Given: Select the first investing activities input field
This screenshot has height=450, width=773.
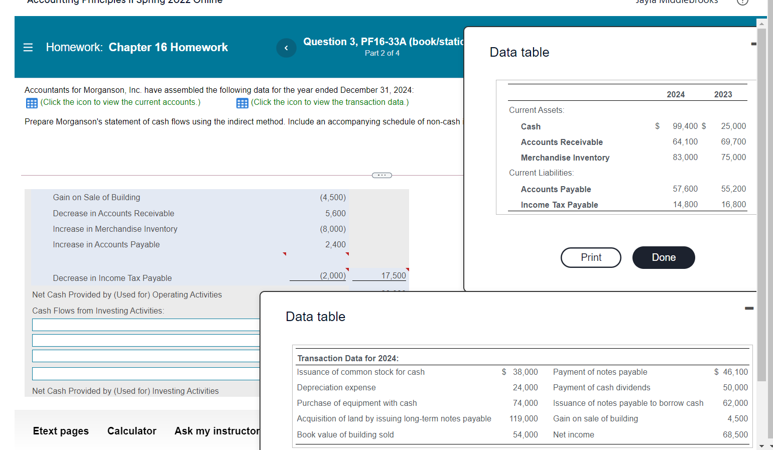Looking at the screenshot, I should point(146,325).
